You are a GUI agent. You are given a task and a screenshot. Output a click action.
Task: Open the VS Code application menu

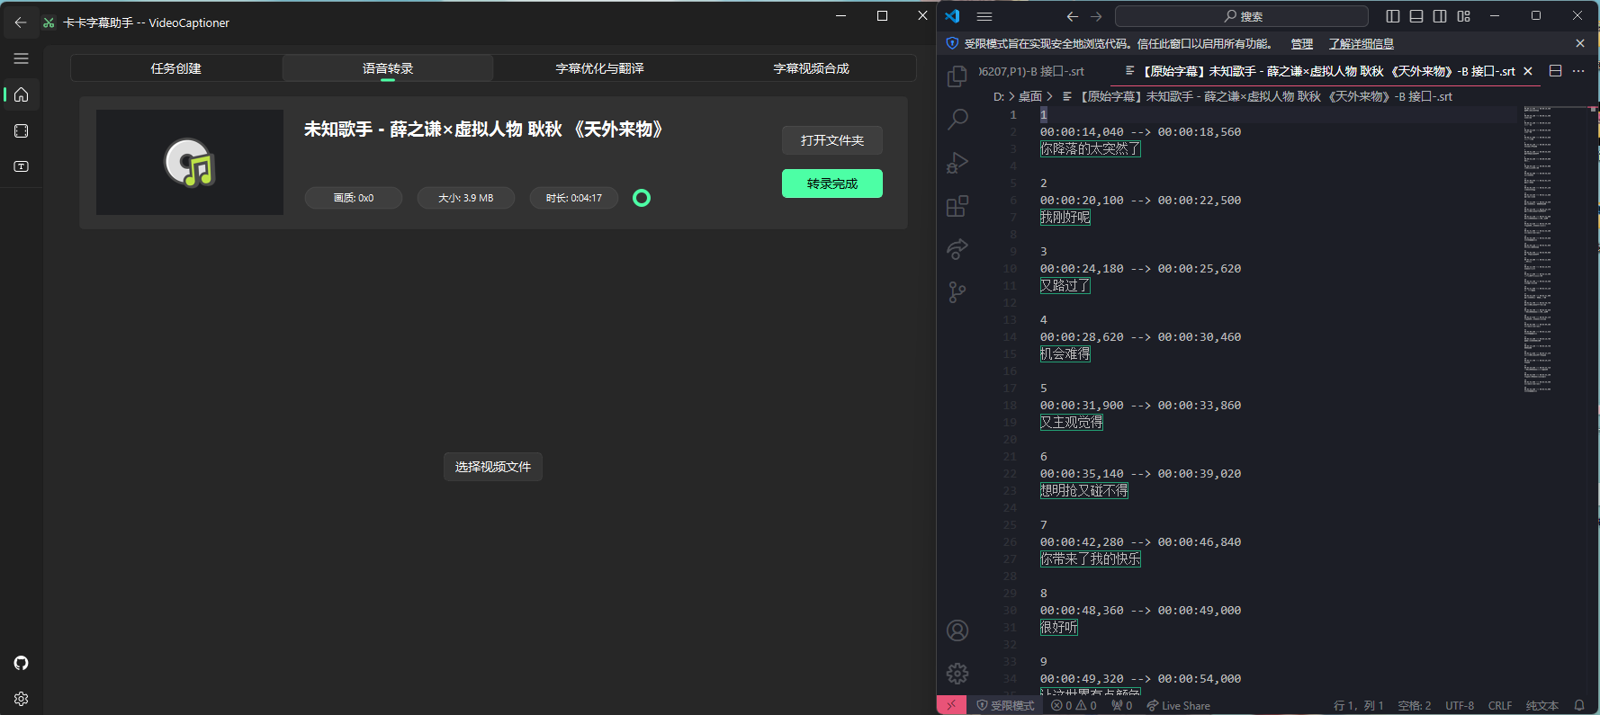coord(984,16)
